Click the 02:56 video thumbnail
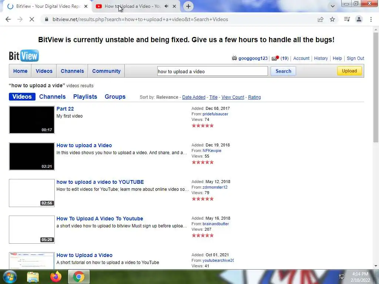Image resolution: width=379 pixels, height=284 pixels. point(32,193)
